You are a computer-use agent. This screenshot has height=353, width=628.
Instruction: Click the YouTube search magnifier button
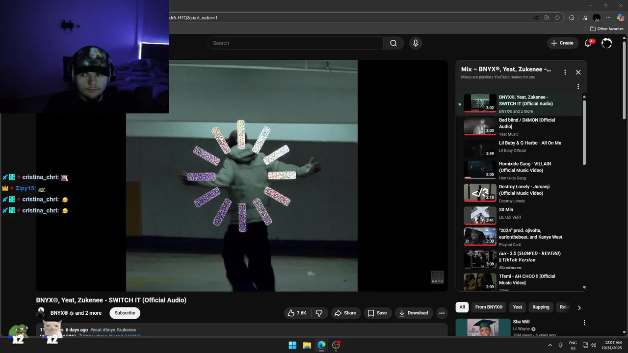[x=393, y=43]
